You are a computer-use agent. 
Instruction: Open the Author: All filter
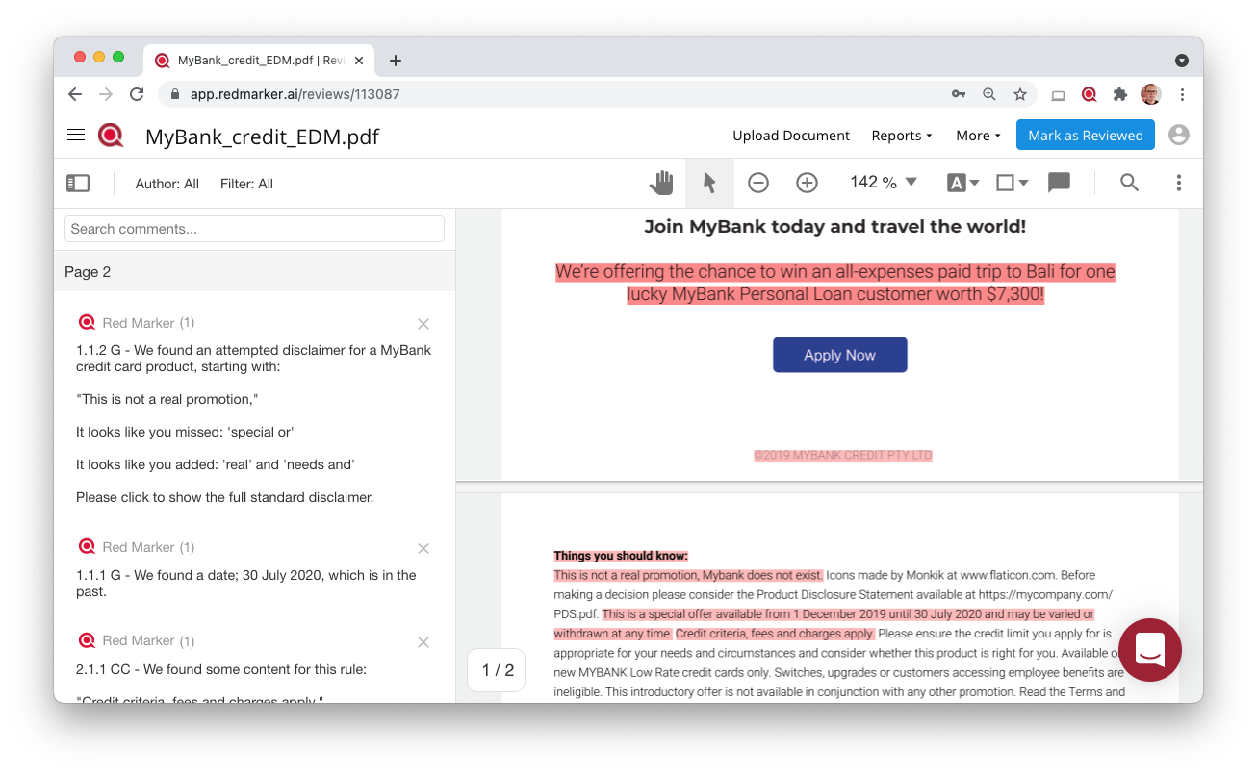pyautogui.click(x=167, y=184)
